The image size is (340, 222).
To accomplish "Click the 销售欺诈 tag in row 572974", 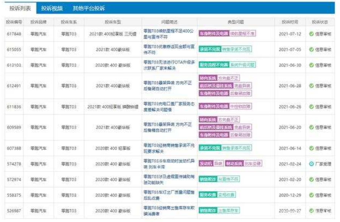I will tap(208, 179).
